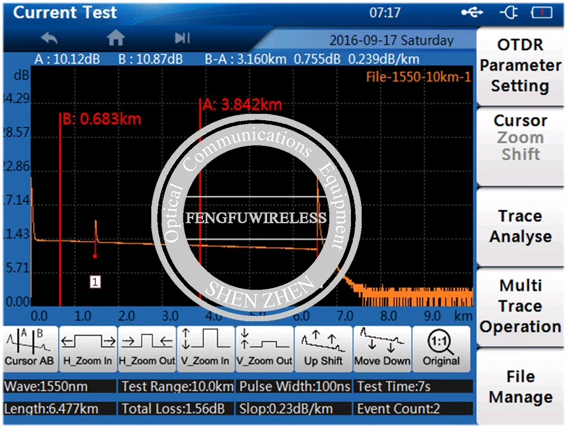Screen dimensions: 567x428
Task: Tap the Length:6.477km field
Action: [60, 409]
